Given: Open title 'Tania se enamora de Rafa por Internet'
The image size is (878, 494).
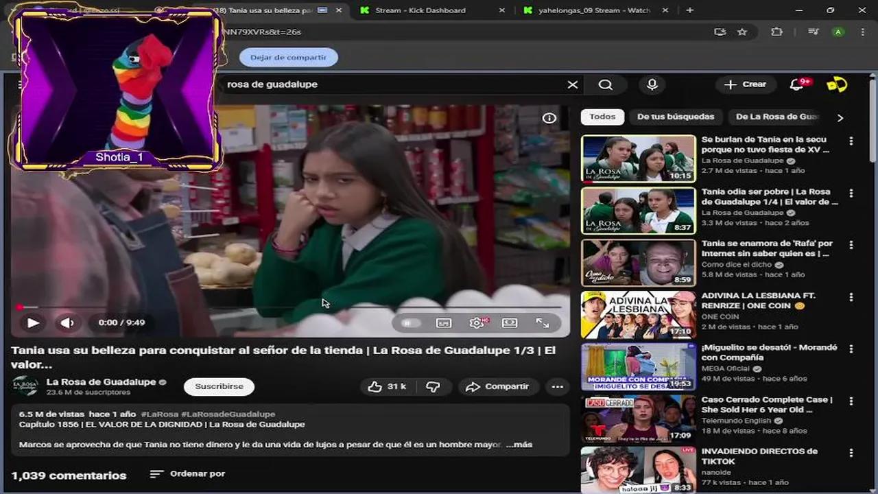Looking at the screenshot, I should pos(767,248).
